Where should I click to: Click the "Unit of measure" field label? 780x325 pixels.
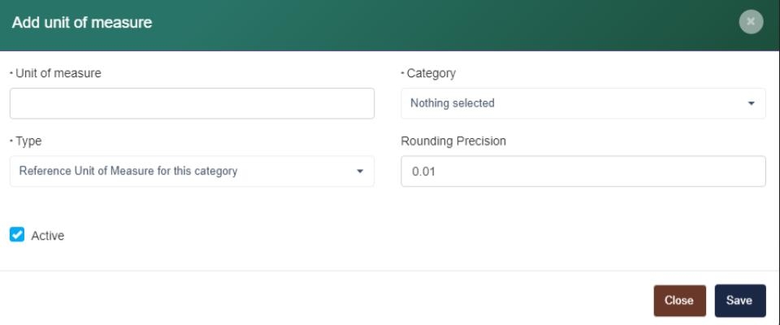tap(58, 73)
